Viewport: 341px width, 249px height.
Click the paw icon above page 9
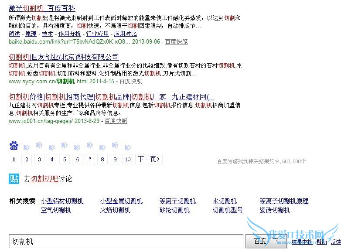pyautogui.click(x=115, y=145)
